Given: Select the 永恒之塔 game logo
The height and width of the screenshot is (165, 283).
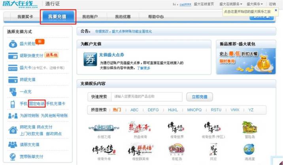Looking at the screenshot, I should (x=104, y=128).
